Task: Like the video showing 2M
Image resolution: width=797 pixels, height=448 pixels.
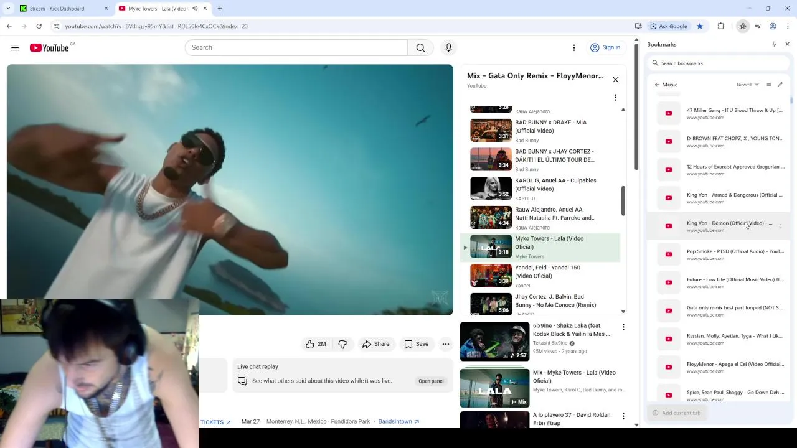Action: tap(316, 344)
